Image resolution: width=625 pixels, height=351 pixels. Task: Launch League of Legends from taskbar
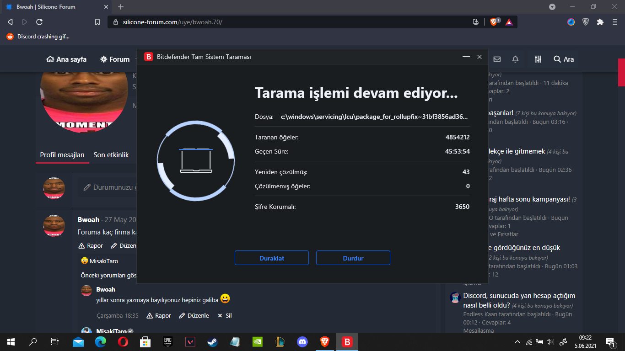point(280,341)
